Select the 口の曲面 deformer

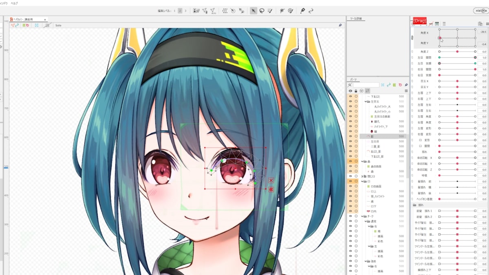(377, 186)
